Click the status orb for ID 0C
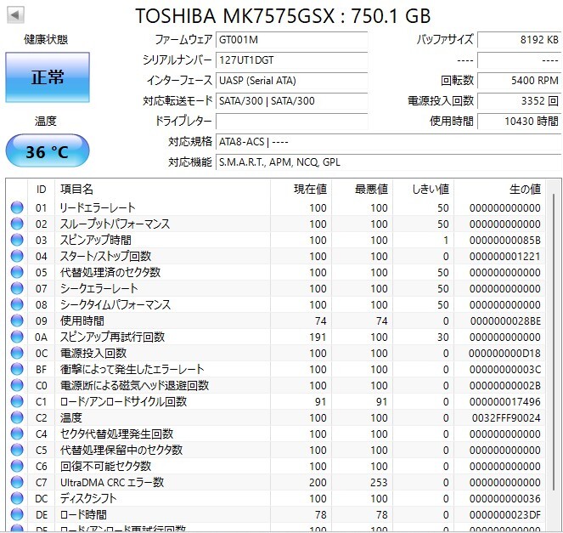This screenshot has width=563, height=533. tap(17, 354)
